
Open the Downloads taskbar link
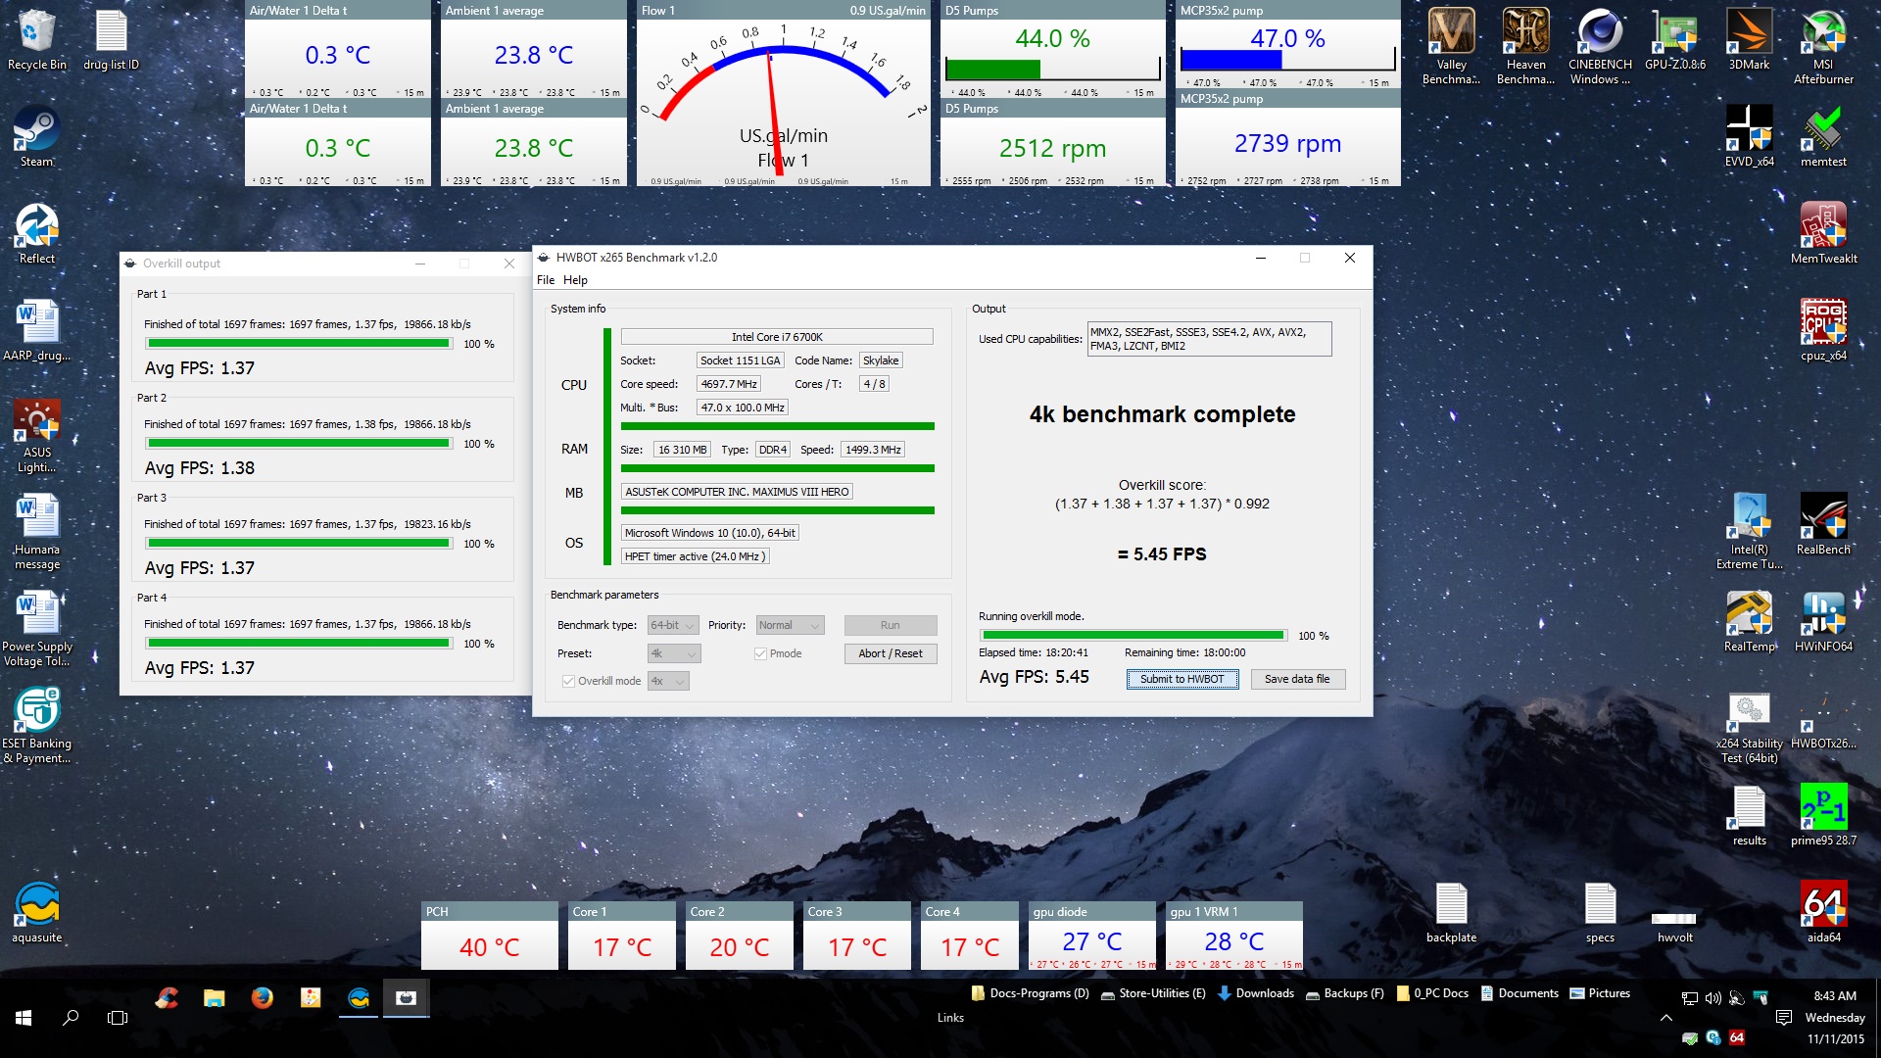coord(1256,993)
